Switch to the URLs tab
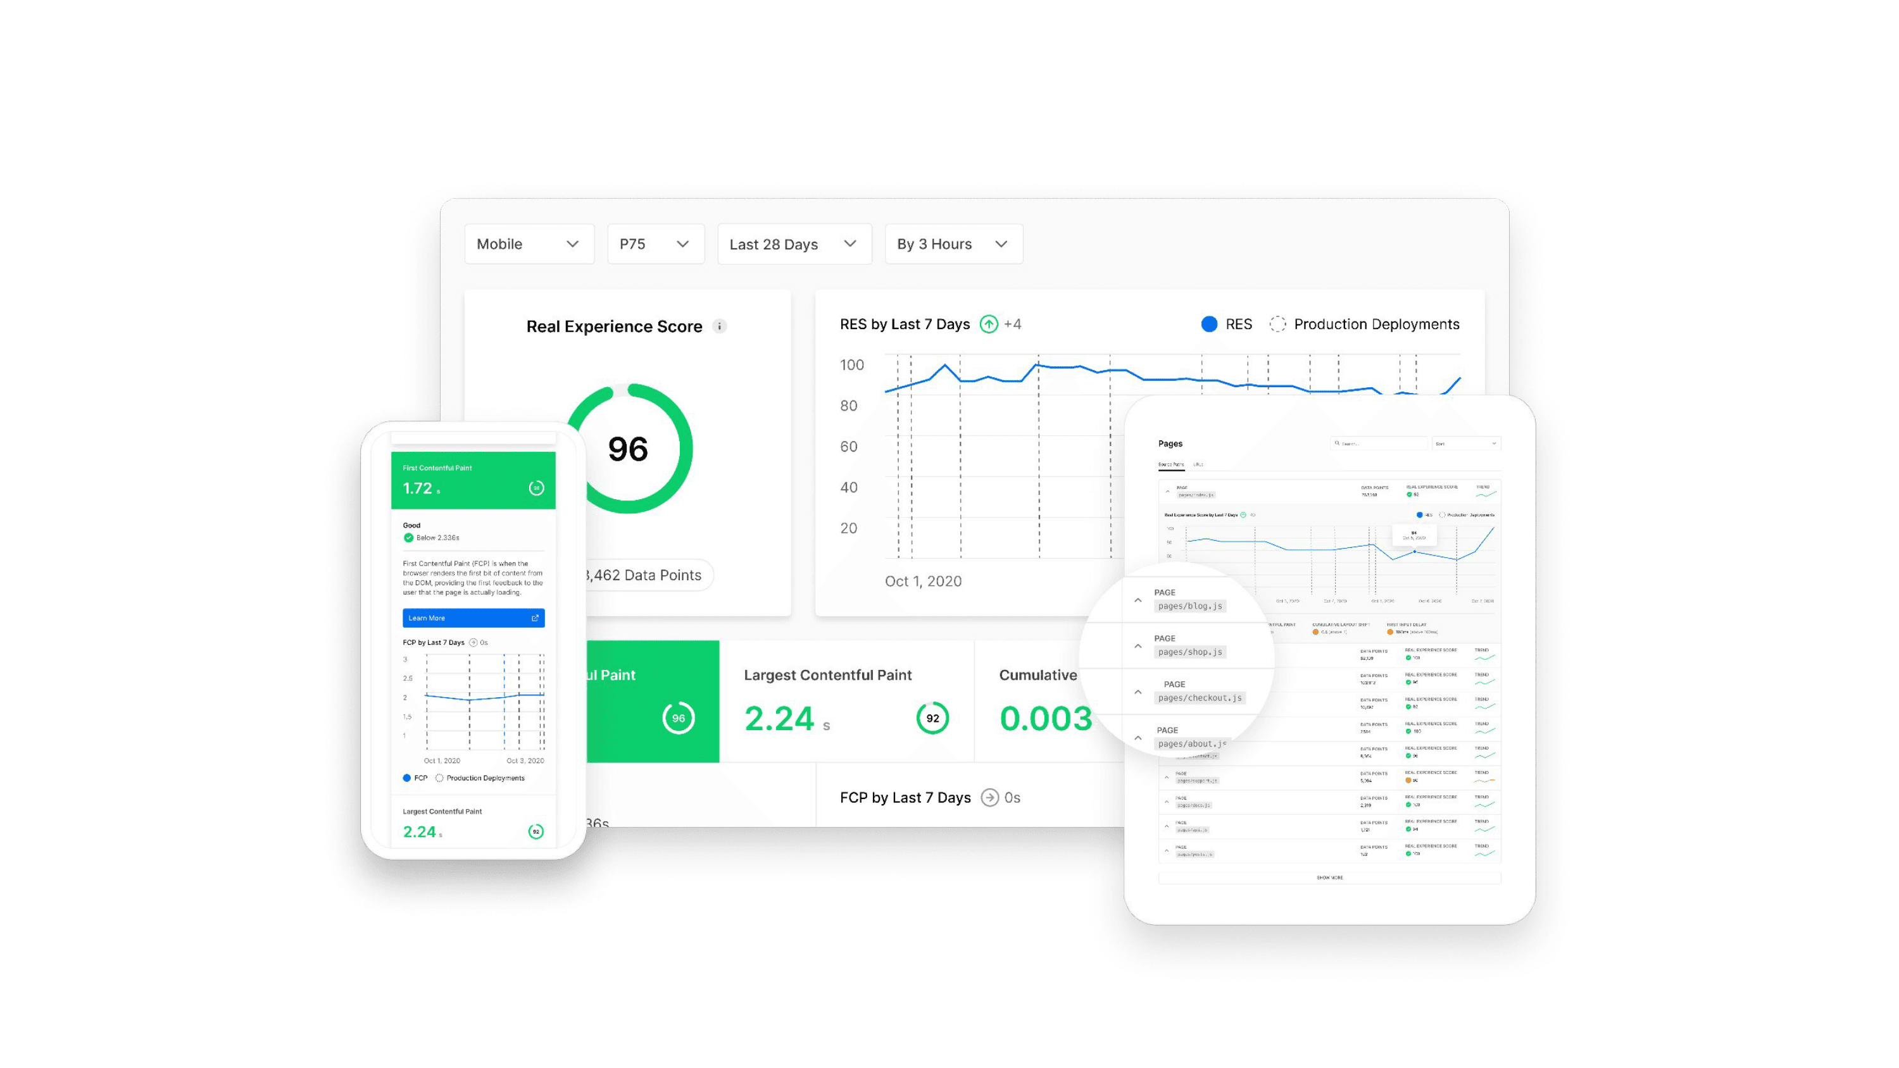Screen dimensions: 1899x1068 1198,464
